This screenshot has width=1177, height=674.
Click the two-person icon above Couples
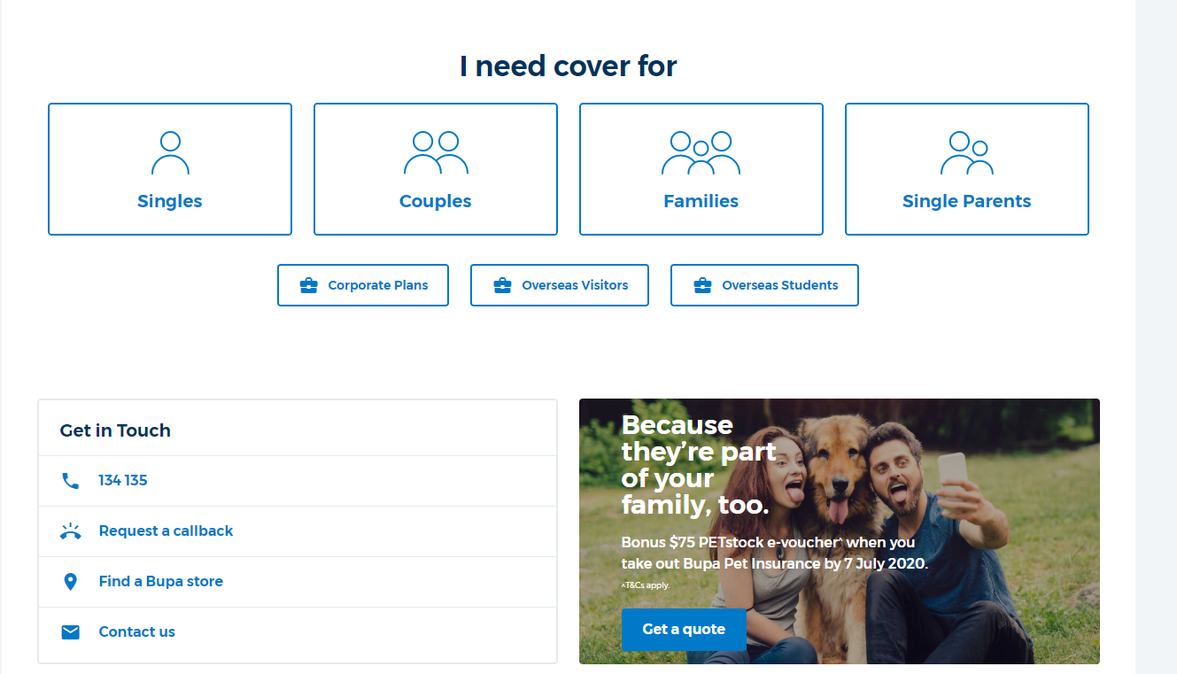tap(436, 153)
